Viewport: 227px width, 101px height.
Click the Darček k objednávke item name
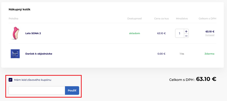click(39, 54)
